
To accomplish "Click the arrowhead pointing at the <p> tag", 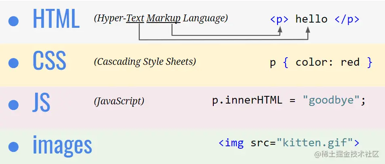I will 280,31.
